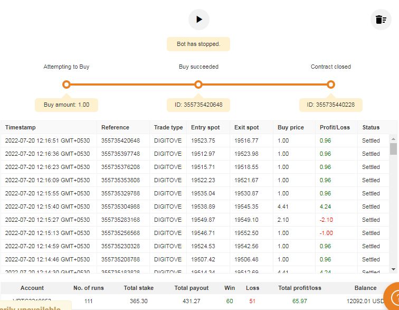Click the Balance summary header
The height and width of the screenshot is (310, 399).
pos(365,288)
